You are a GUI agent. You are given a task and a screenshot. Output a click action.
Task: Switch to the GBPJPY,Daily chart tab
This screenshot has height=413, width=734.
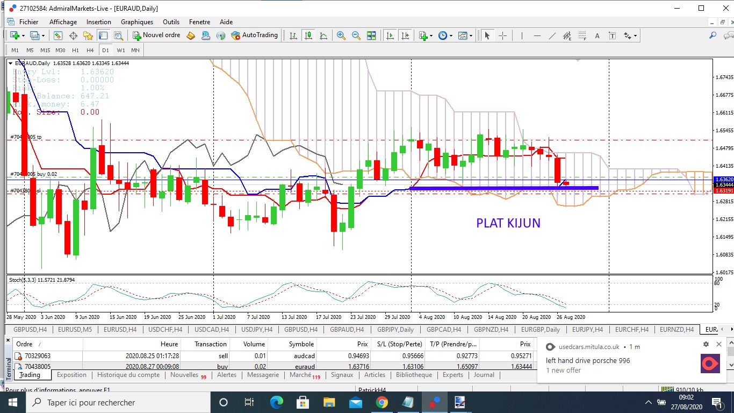395,330
